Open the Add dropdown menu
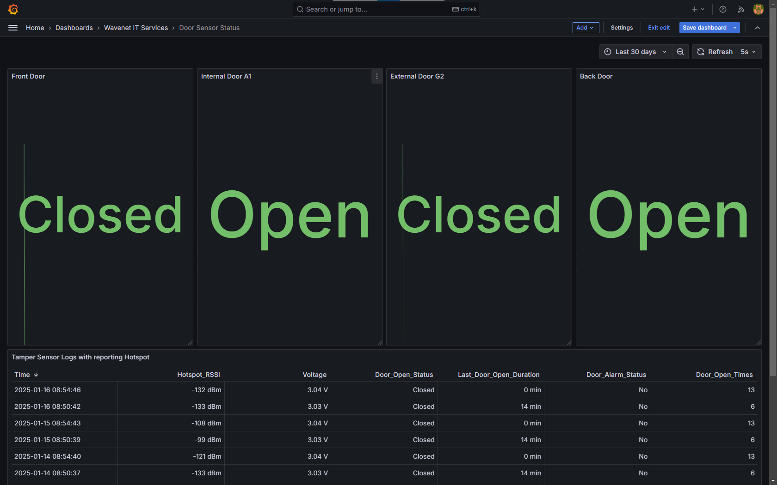Viewport: 777px width, 485px height. click(586, 28)
